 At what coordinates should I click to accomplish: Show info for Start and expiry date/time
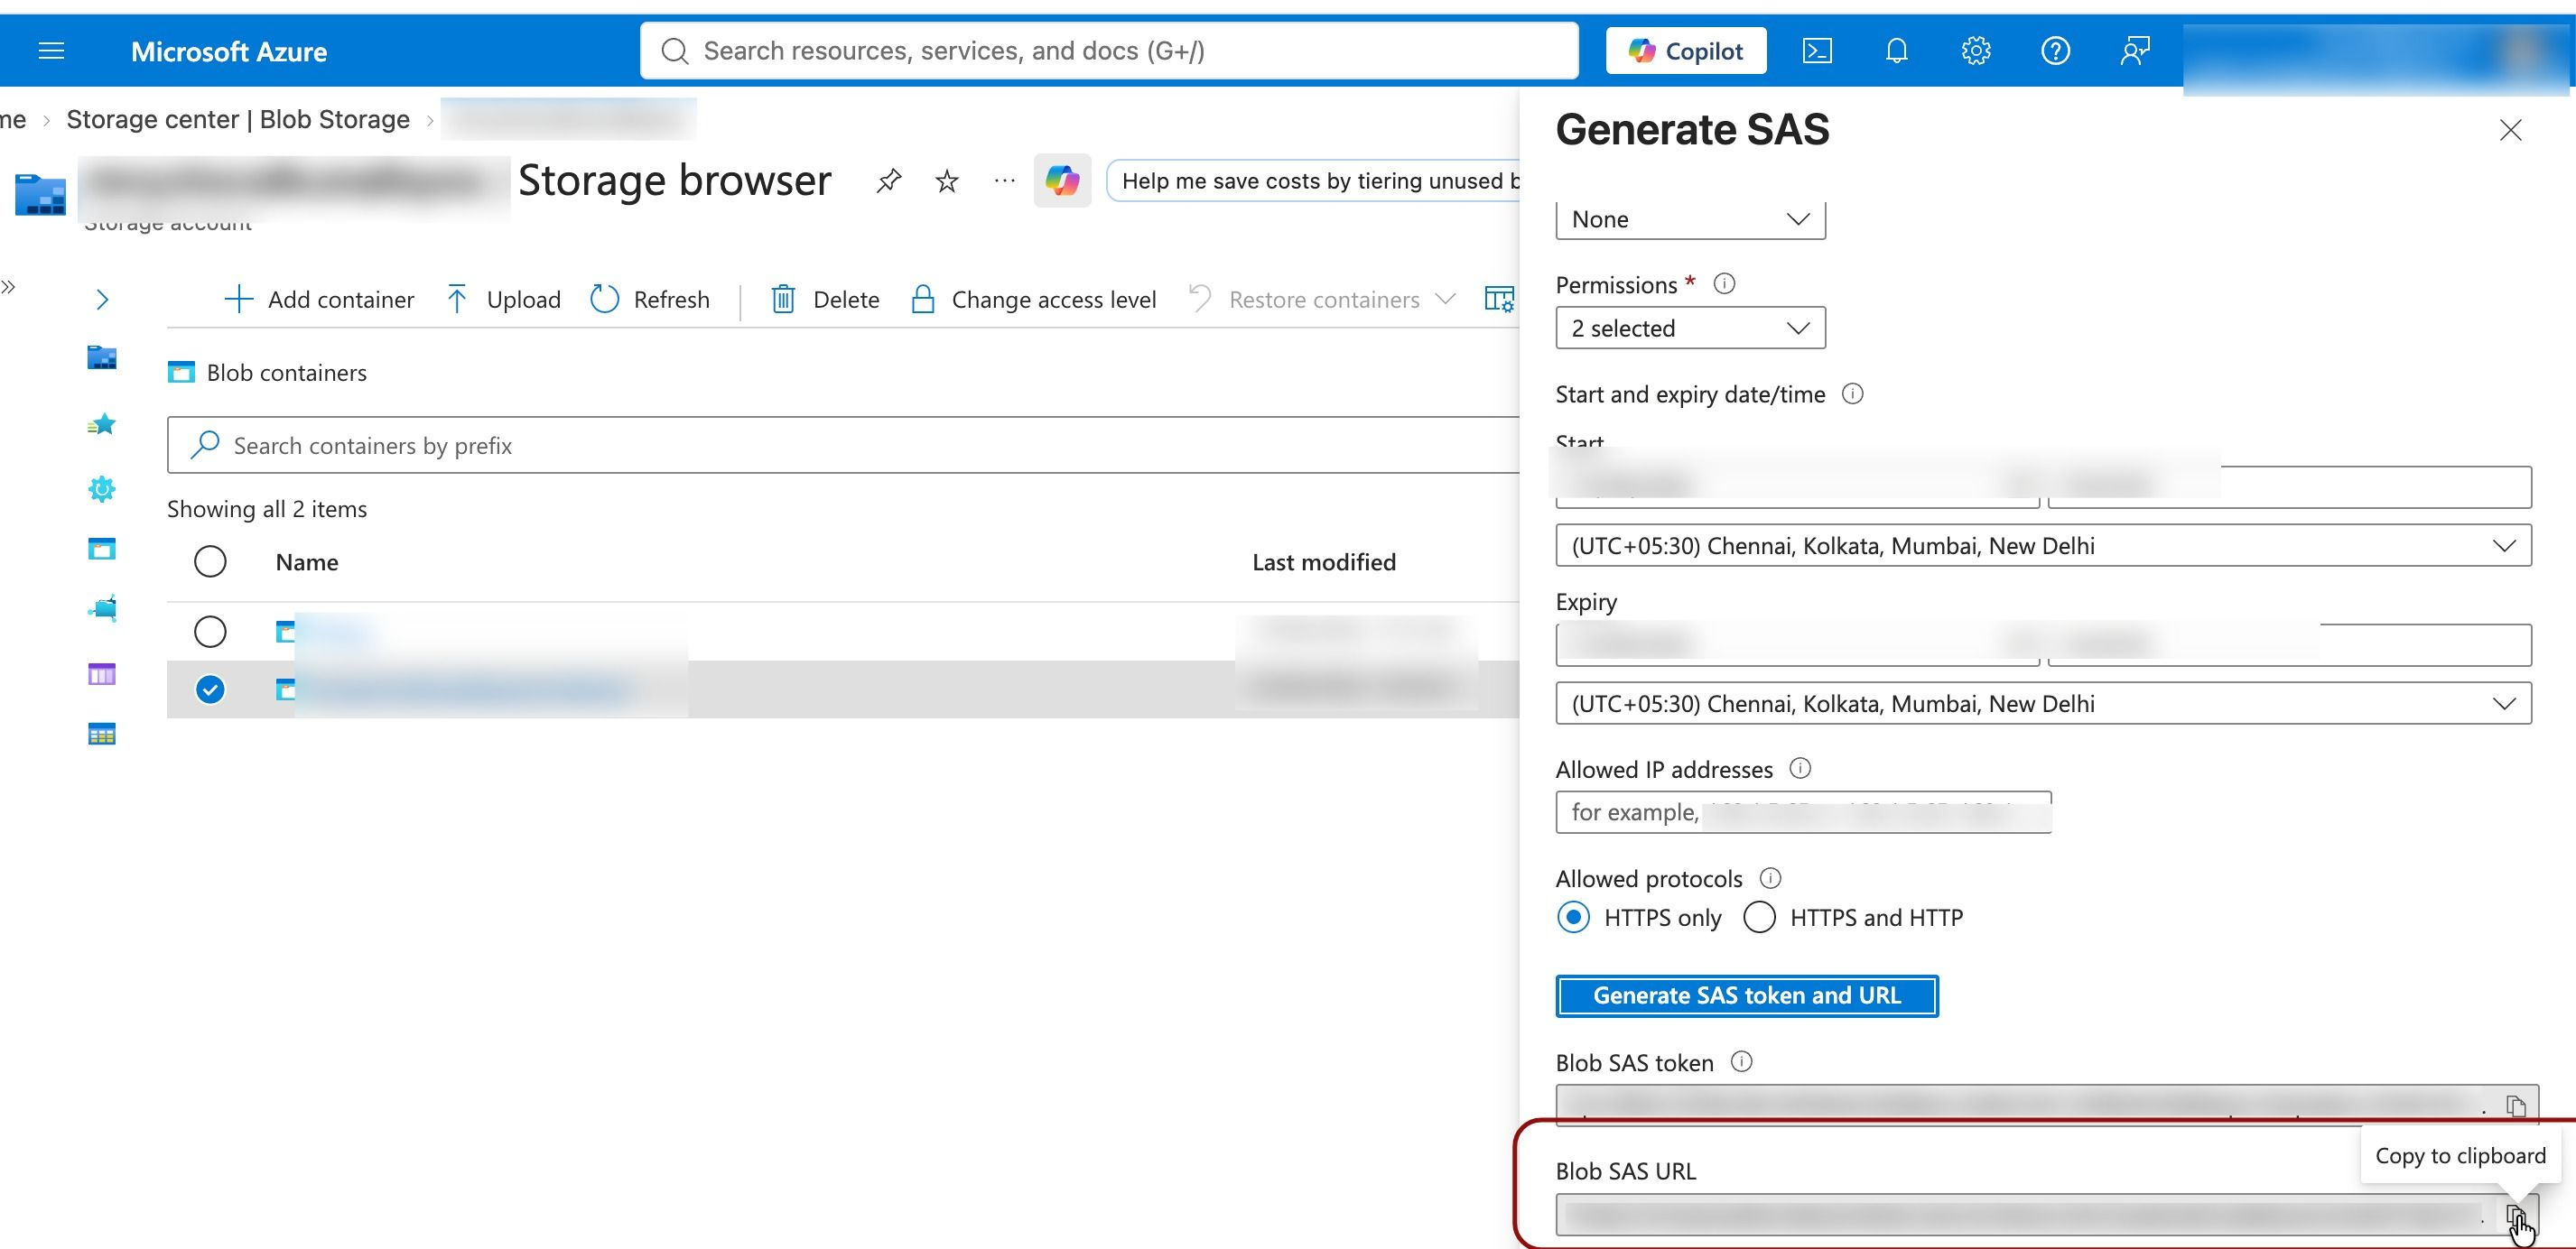tap(1852, 393)
